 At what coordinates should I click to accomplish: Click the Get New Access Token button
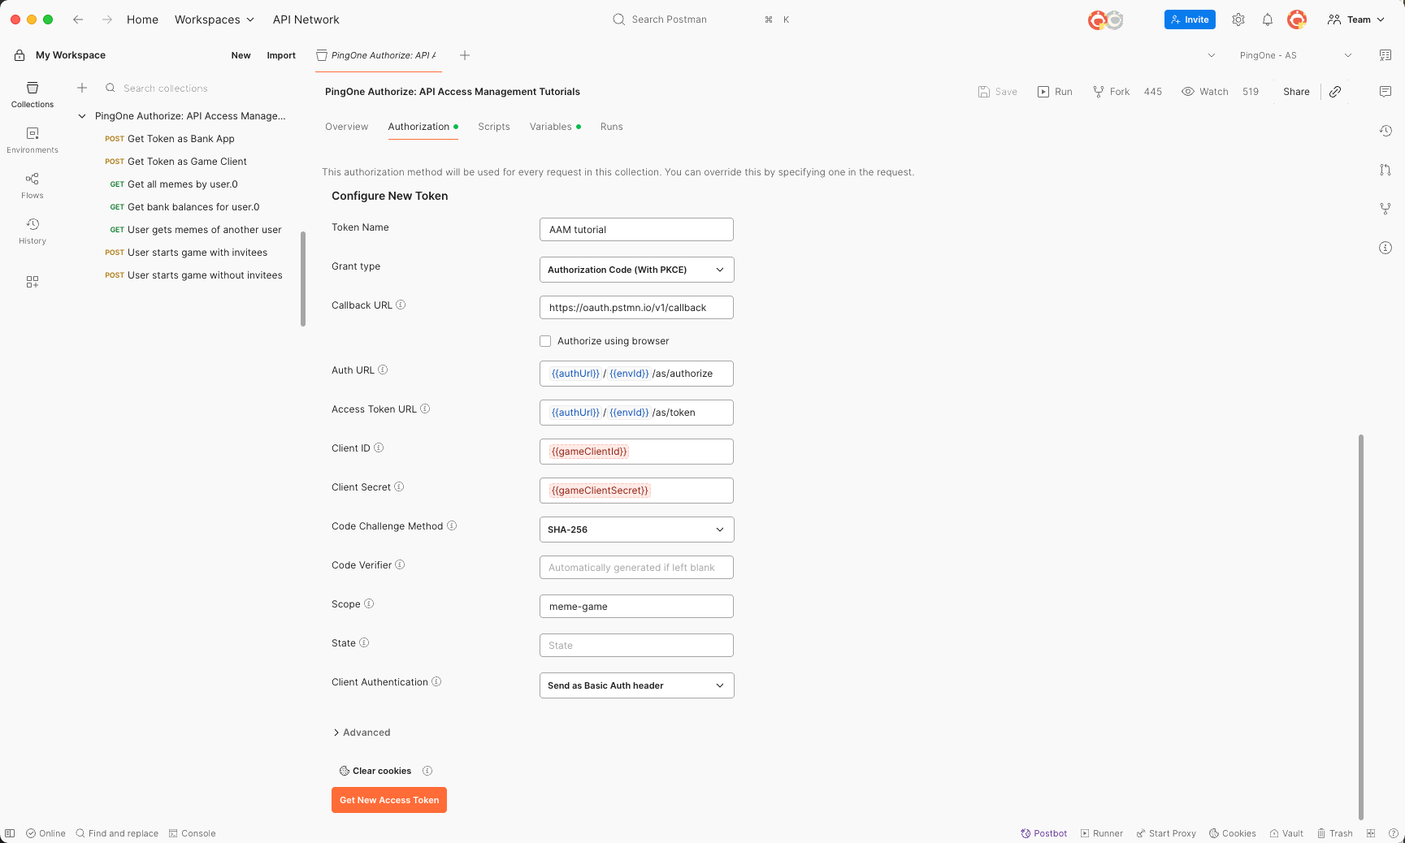(389, 800)
